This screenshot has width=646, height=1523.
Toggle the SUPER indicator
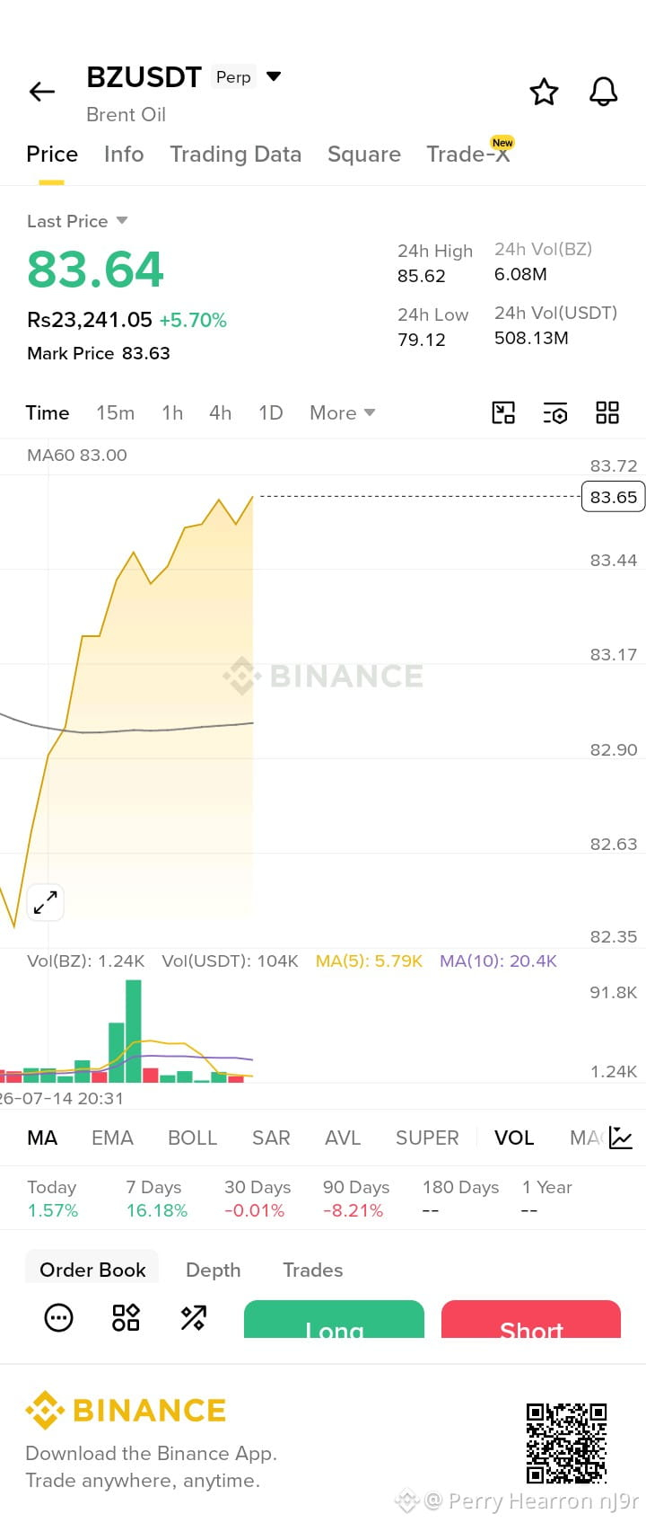coord(427,1138)
